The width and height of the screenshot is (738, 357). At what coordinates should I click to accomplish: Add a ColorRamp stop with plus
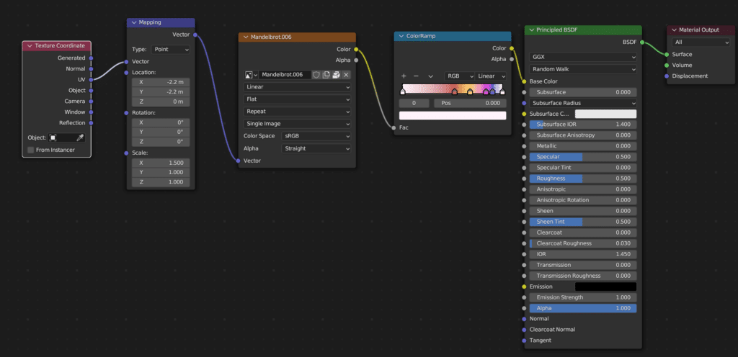[x=404, y=76]
